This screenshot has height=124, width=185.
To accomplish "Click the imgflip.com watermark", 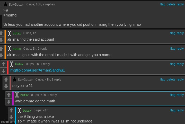I will tap(8, 122).
